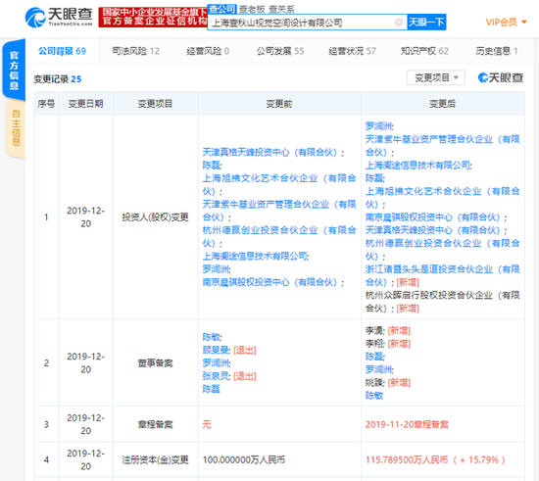
Task: Expand the 变更项目 filter dropdown
Action: pos(436,78)
